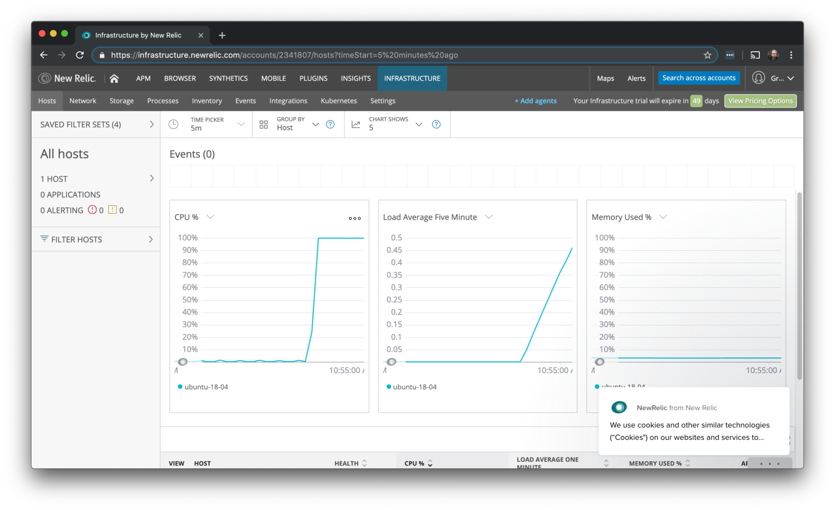This screenshot has height=510, width=835.
Task: Click the New Relic home icon
Action: click(114, 78)
